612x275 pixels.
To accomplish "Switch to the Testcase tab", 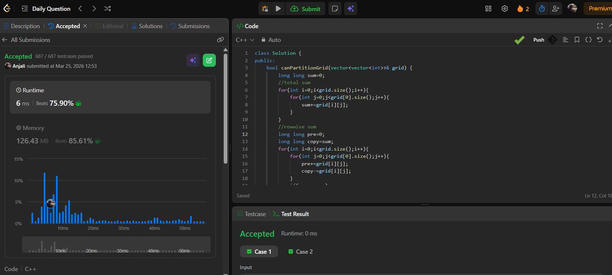I will click(x=251, y=214).
